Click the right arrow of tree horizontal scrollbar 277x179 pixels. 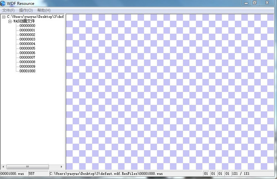coord(61,167)
